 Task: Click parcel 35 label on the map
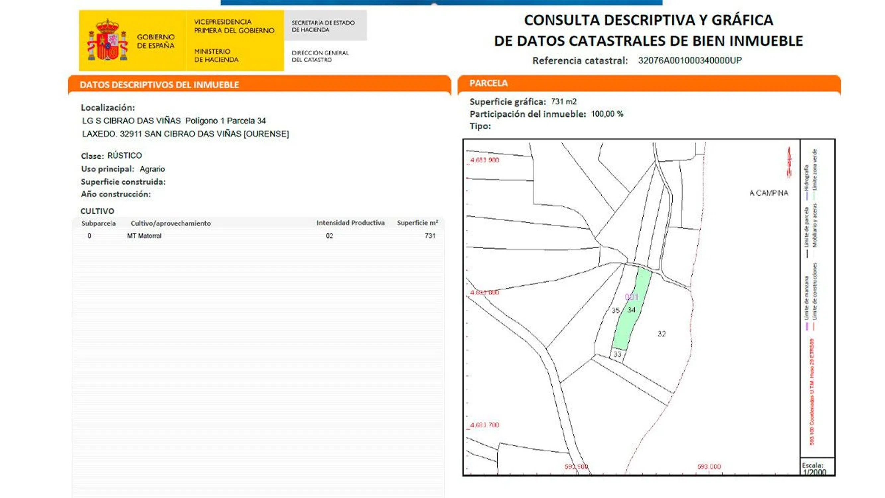tap(615, 311)
